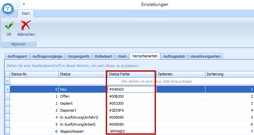Select the color cell #9400d3 for Neu
The height and width of the screenshot is (135, 254).
pos(131,89)
